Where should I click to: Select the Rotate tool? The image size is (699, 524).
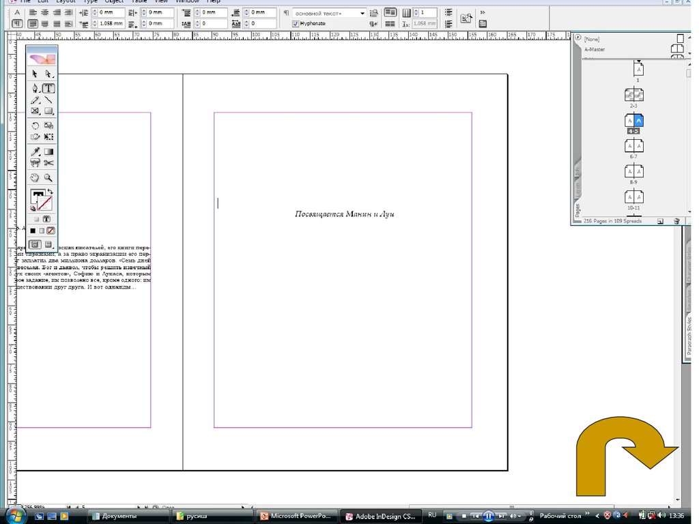click(35, 126)
